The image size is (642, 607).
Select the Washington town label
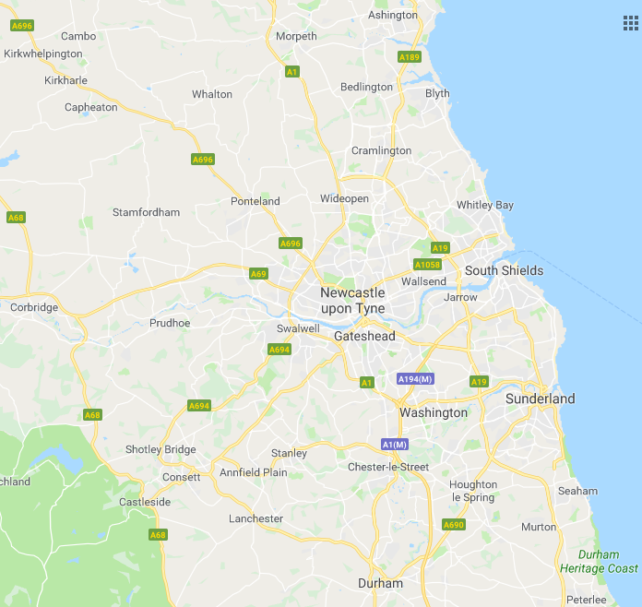434,413
